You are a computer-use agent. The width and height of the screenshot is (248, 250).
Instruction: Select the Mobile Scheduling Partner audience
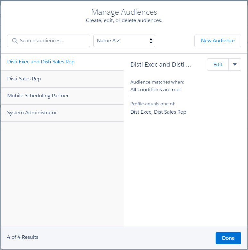(x=38, y=96)
